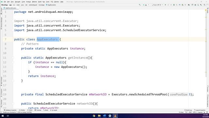Click the Stop icon in toolbar
Viewport: 209px width, 118px height.
185,5
